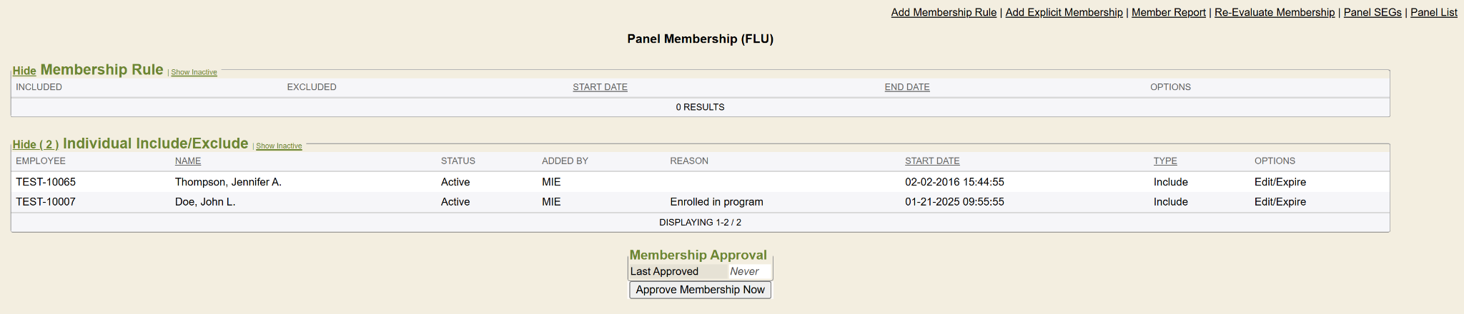Select the TEST-10065 employee row
This screenshot has height=314, width=1464.
[x=46, y=182]
